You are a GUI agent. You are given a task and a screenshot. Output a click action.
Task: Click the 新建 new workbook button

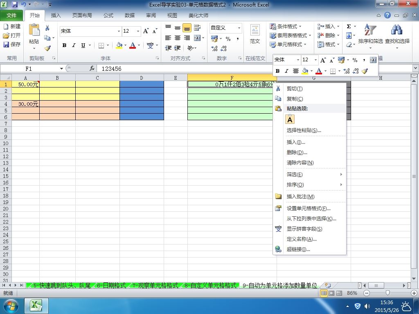tap(12, 27)
